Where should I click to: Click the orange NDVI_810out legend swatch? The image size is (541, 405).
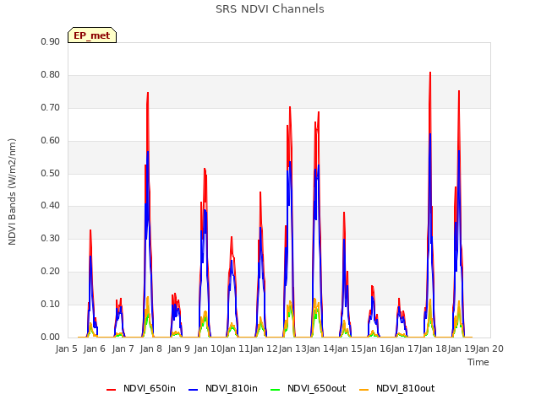(x=363, y=390)
